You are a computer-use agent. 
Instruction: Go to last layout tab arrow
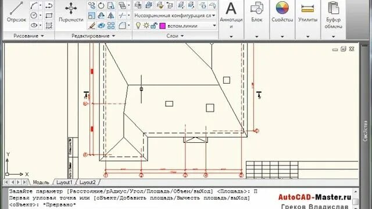coord(24,182)
